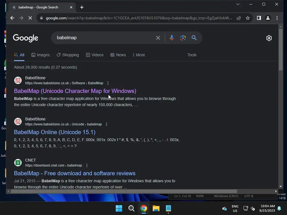The height and width of the screenshot is (215, 287).
Task: Open the notifications bell
Action: point(279,208)
